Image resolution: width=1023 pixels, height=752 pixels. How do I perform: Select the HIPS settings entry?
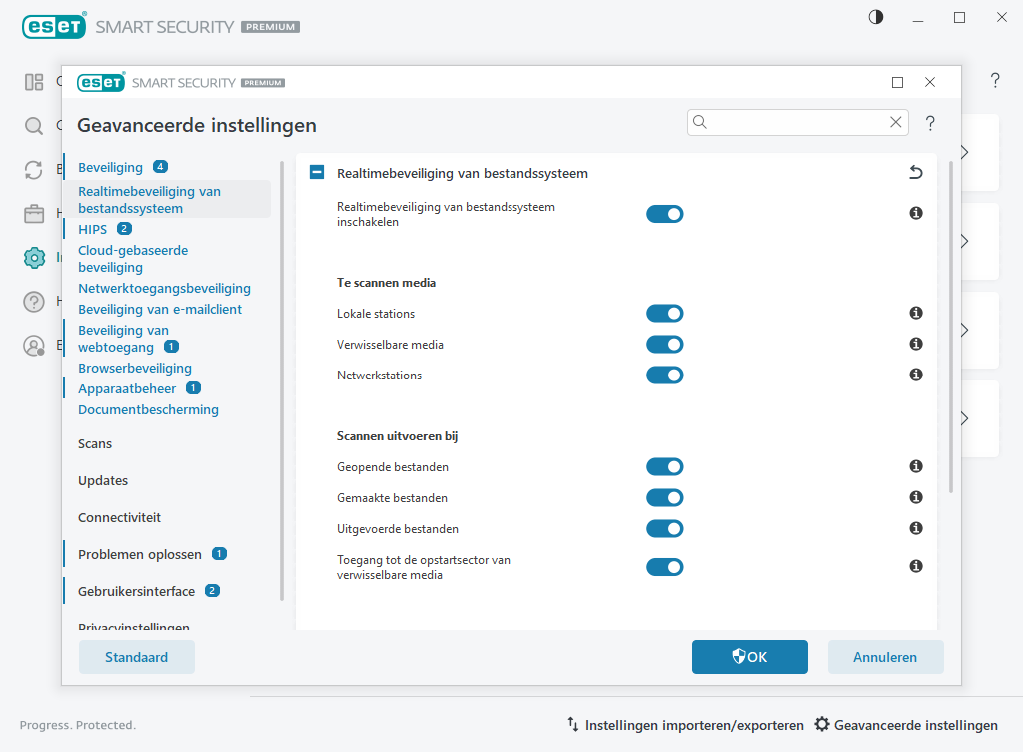point(91,228)
